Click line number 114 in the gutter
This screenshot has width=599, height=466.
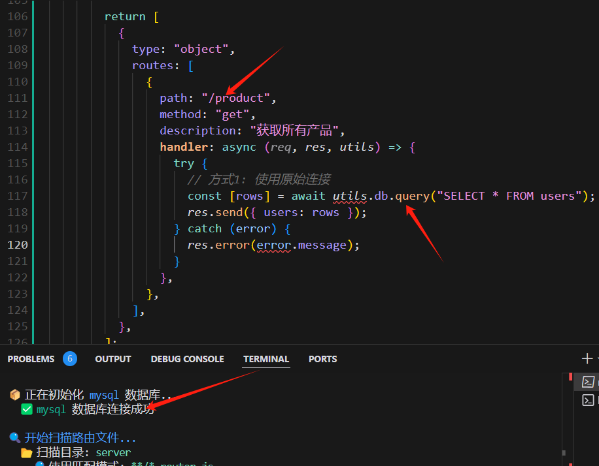pyautogui.click(x=18, y=148)
